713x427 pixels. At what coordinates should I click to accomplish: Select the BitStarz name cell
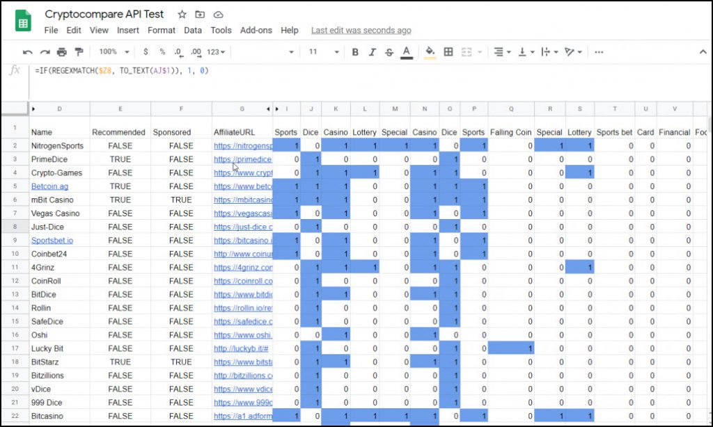point(60,362)
